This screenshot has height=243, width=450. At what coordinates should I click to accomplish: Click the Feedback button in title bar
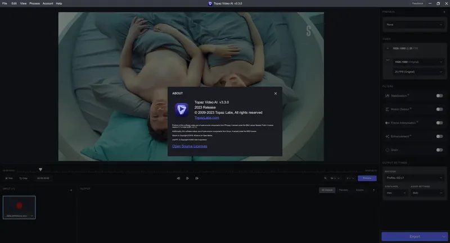point(417,3)
